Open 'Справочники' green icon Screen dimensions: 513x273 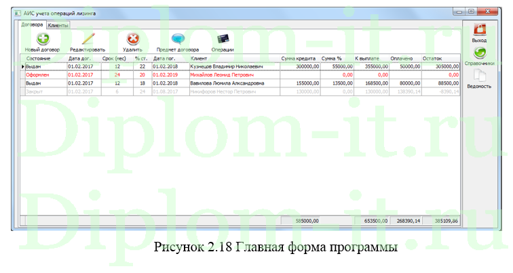[479, 54]
